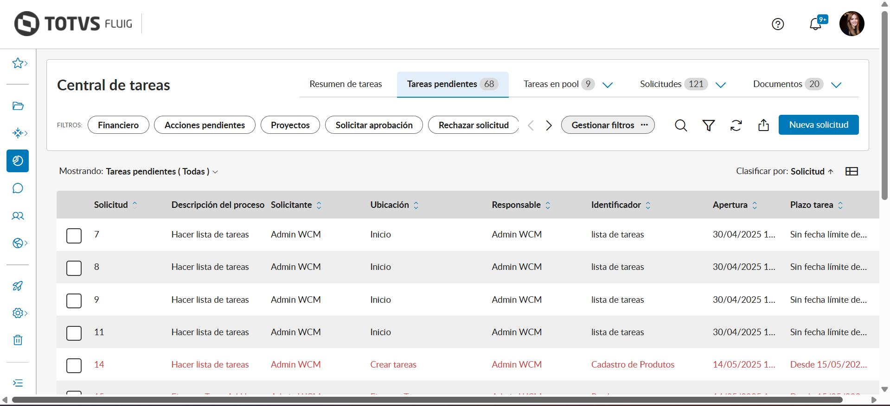Select checkbox for solicitud 8
The height and width of the screenshot is (406, 890).
[74, 268]
